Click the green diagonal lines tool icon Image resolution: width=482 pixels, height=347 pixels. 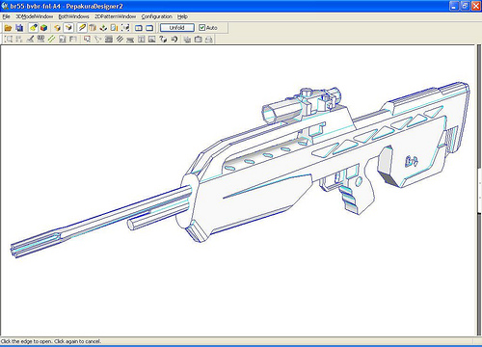pos(51,40)
